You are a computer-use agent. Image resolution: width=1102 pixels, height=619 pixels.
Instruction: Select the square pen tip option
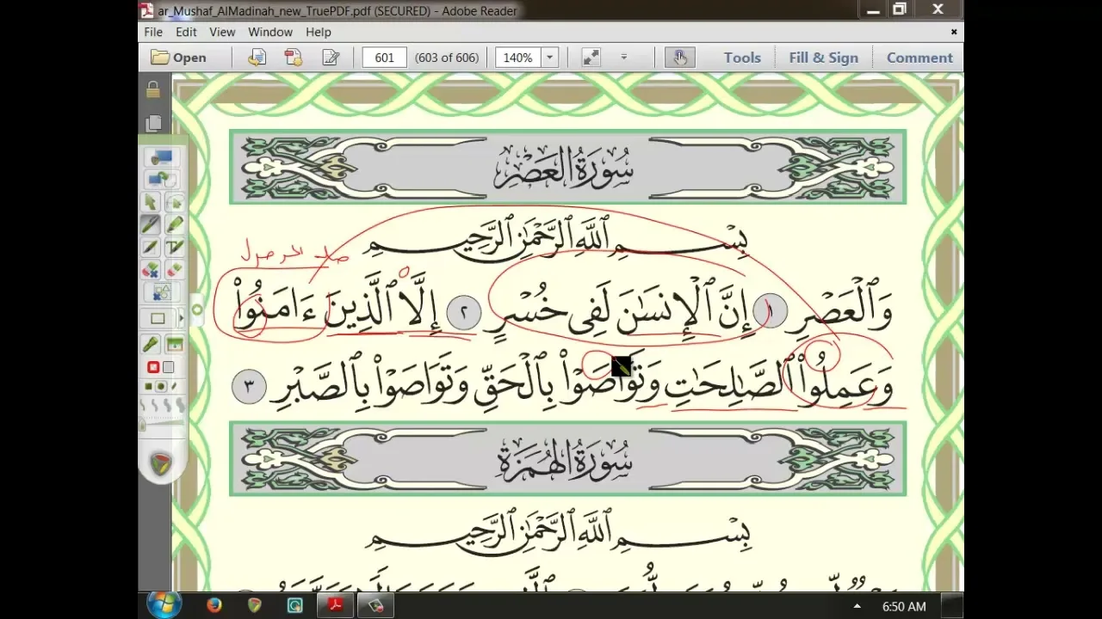click(147, 387)
